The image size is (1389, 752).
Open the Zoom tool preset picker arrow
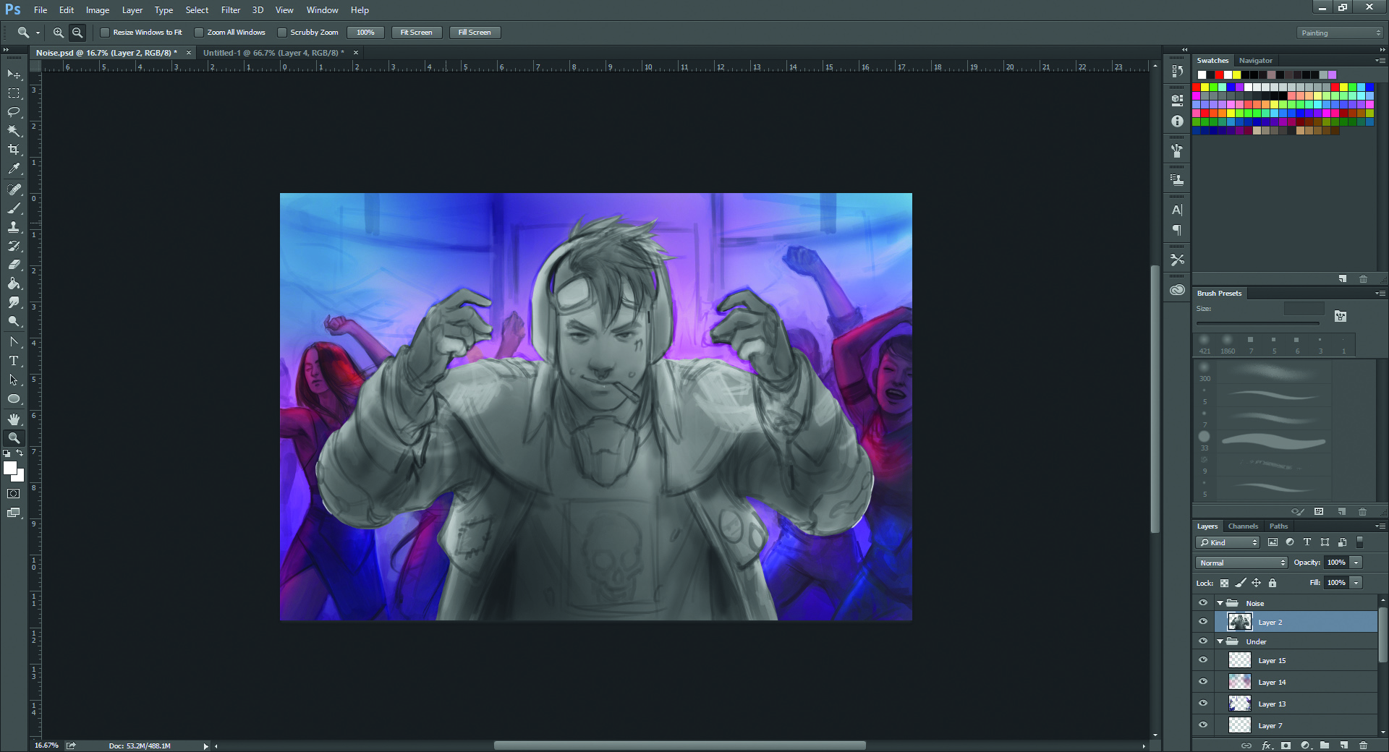click(x=38, y=33)
